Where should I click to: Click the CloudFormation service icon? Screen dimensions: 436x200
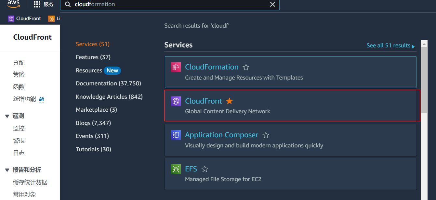176,67
